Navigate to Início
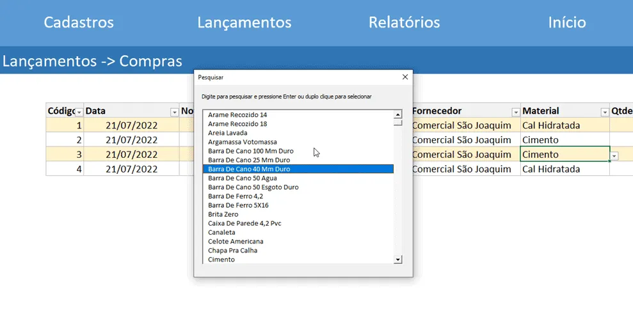Viewport: 633px width, 312px height. click(567, 22)
